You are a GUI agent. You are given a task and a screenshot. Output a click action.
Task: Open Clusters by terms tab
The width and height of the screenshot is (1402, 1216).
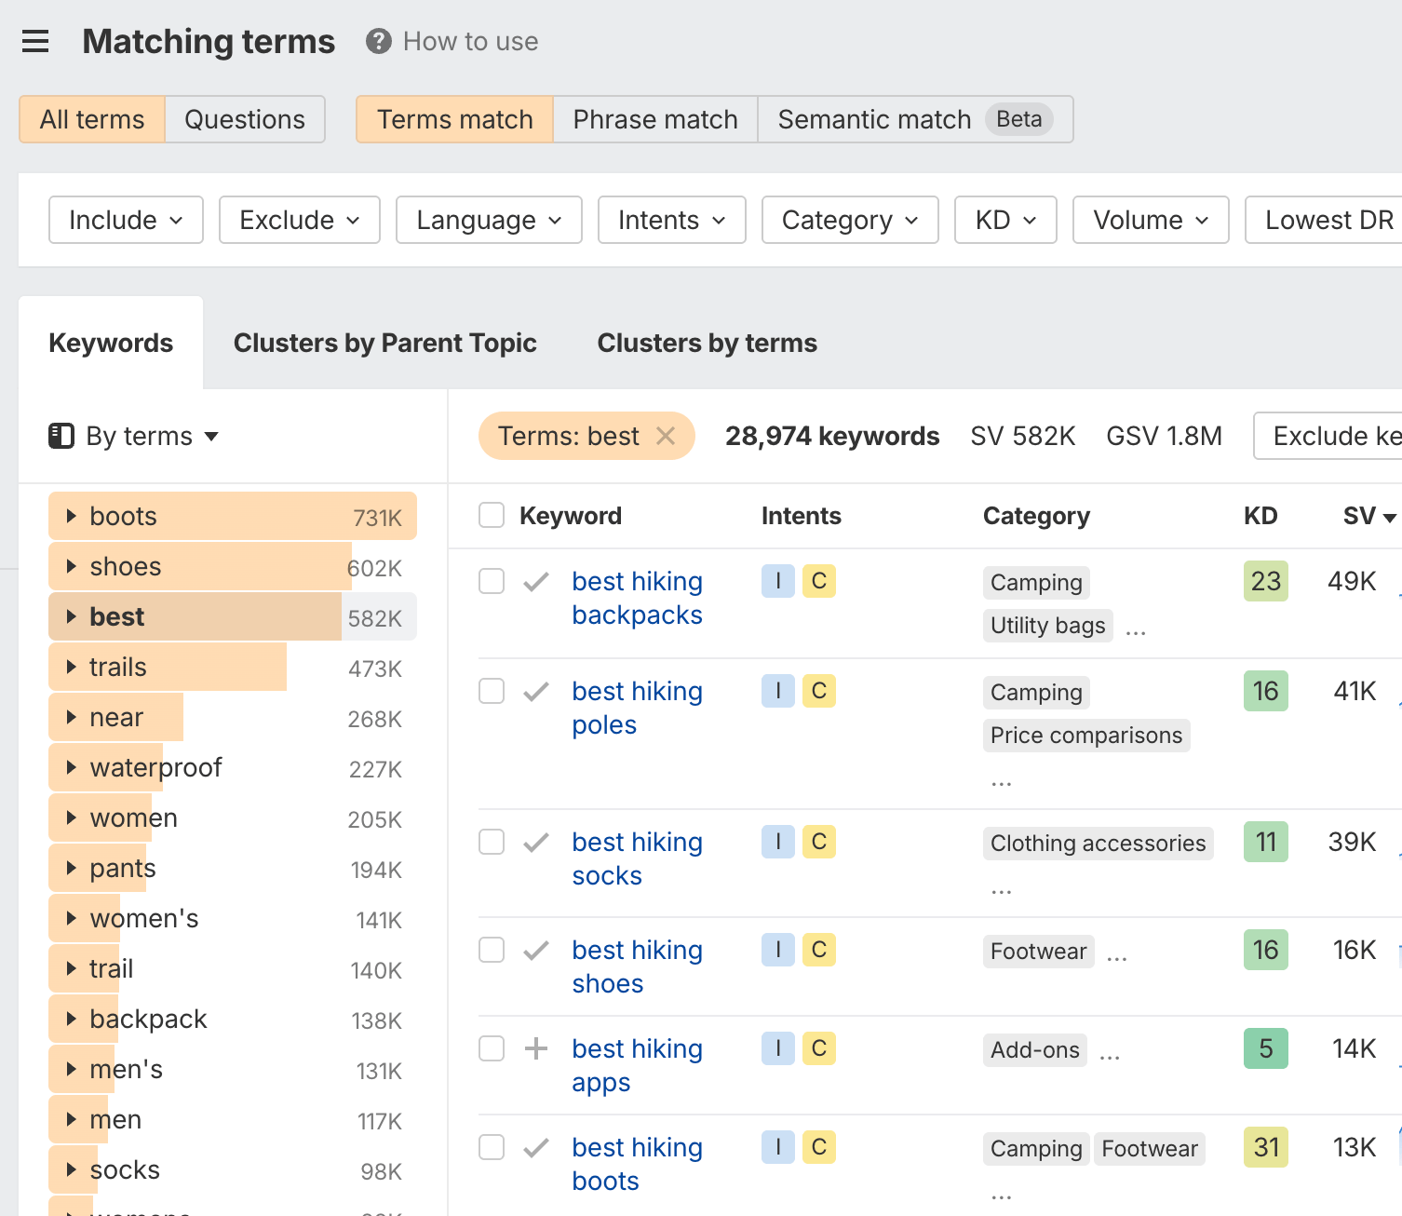click(708, 343)
